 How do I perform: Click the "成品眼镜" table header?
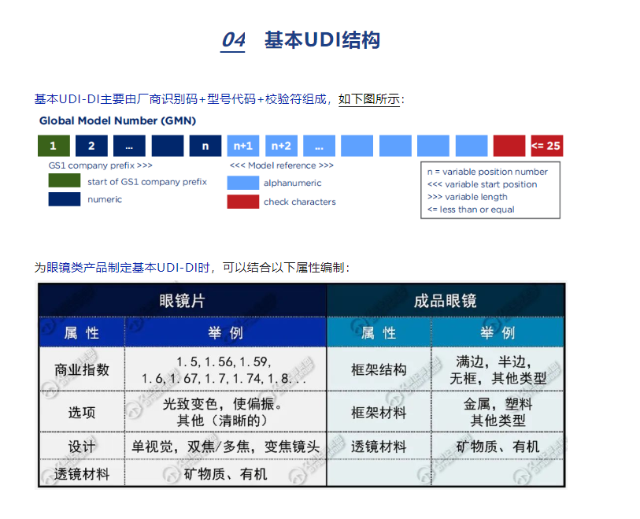(x=446, y=301)
